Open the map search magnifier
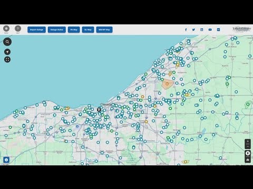 click(7, 41)
